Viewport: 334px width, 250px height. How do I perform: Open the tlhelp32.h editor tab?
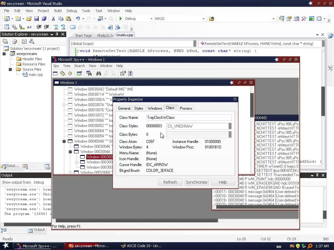105,35
